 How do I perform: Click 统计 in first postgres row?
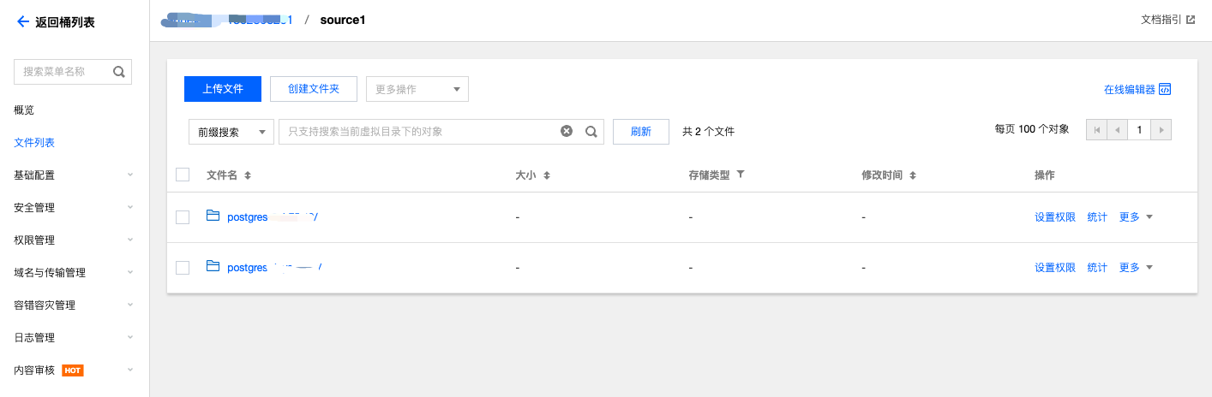(1097, 217)
